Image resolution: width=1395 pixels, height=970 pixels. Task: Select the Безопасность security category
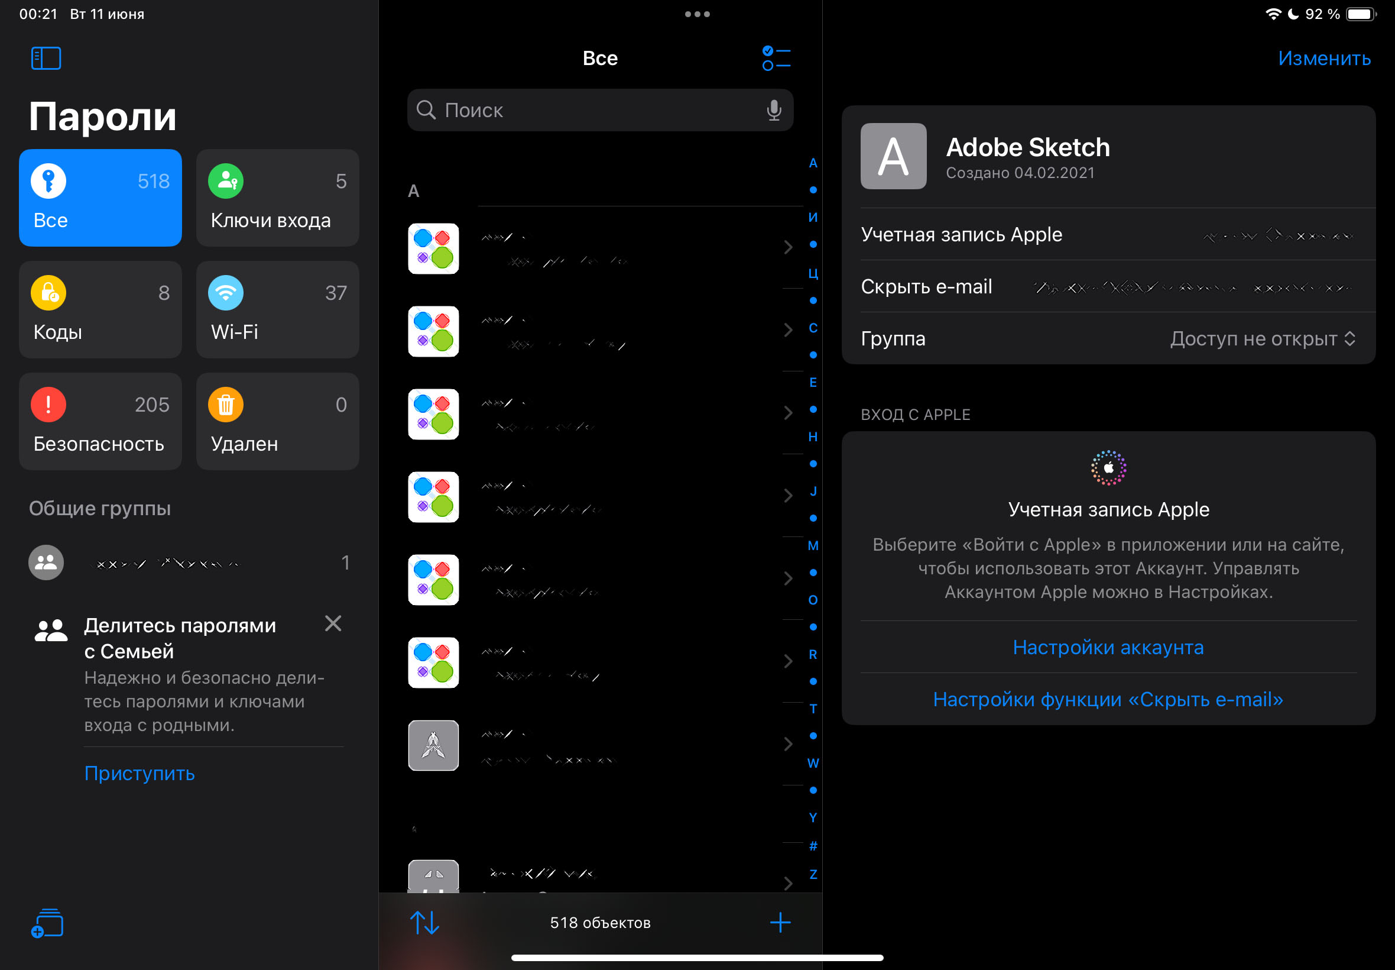[100, 421]
